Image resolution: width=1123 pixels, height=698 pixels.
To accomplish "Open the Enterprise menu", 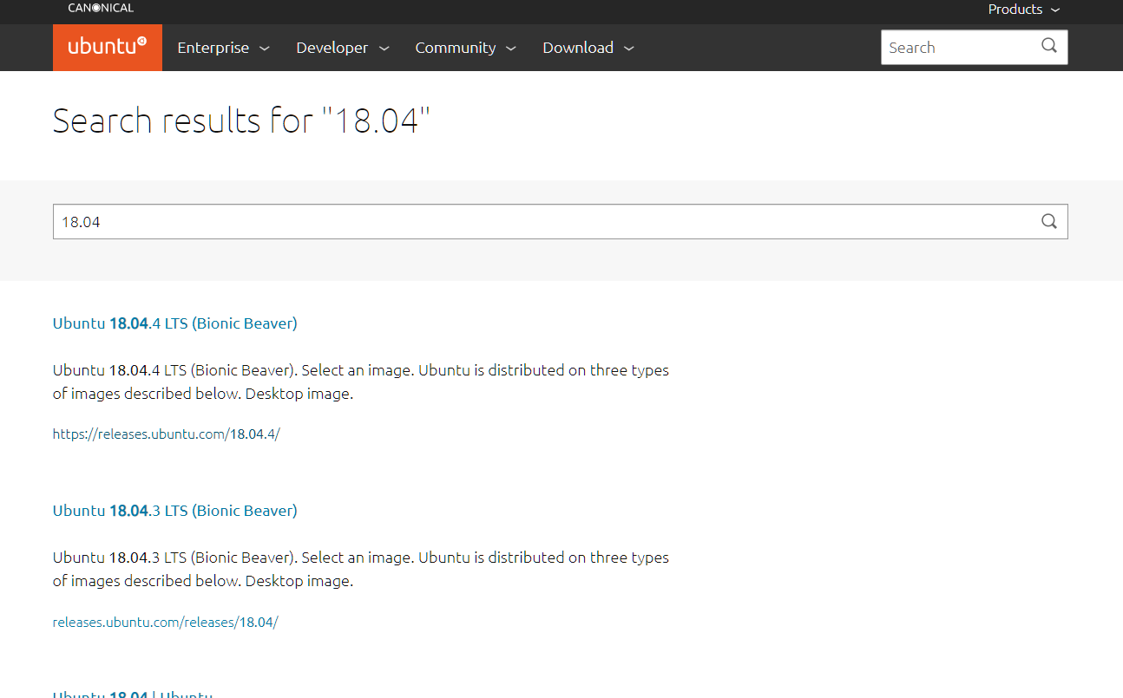I will 213,48.
